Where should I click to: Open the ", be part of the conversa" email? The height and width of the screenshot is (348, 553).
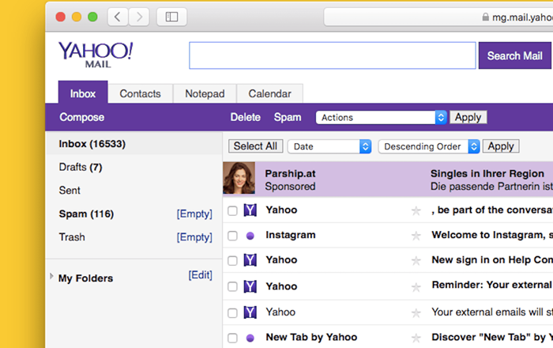(492, 210)
